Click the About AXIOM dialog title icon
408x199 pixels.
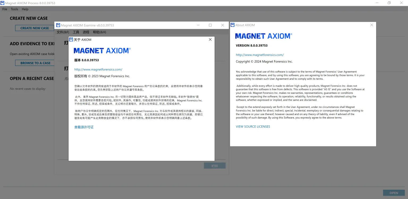pos(232,25)
